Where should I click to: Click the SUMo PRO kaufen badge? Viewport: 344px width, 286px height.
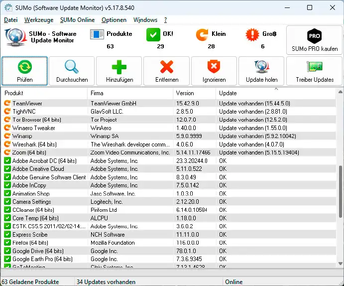click(314, 36)
